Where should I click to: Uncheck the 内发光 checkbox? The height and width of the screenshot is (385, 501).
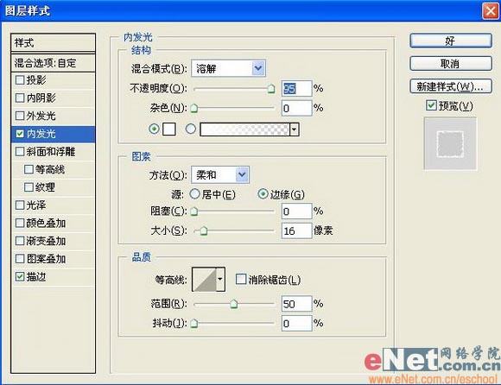(20, 134)
